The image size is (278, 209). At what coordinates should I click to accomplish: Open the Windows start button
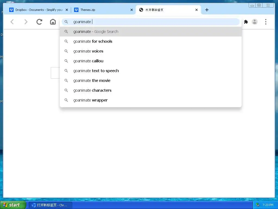coord(13,205)
